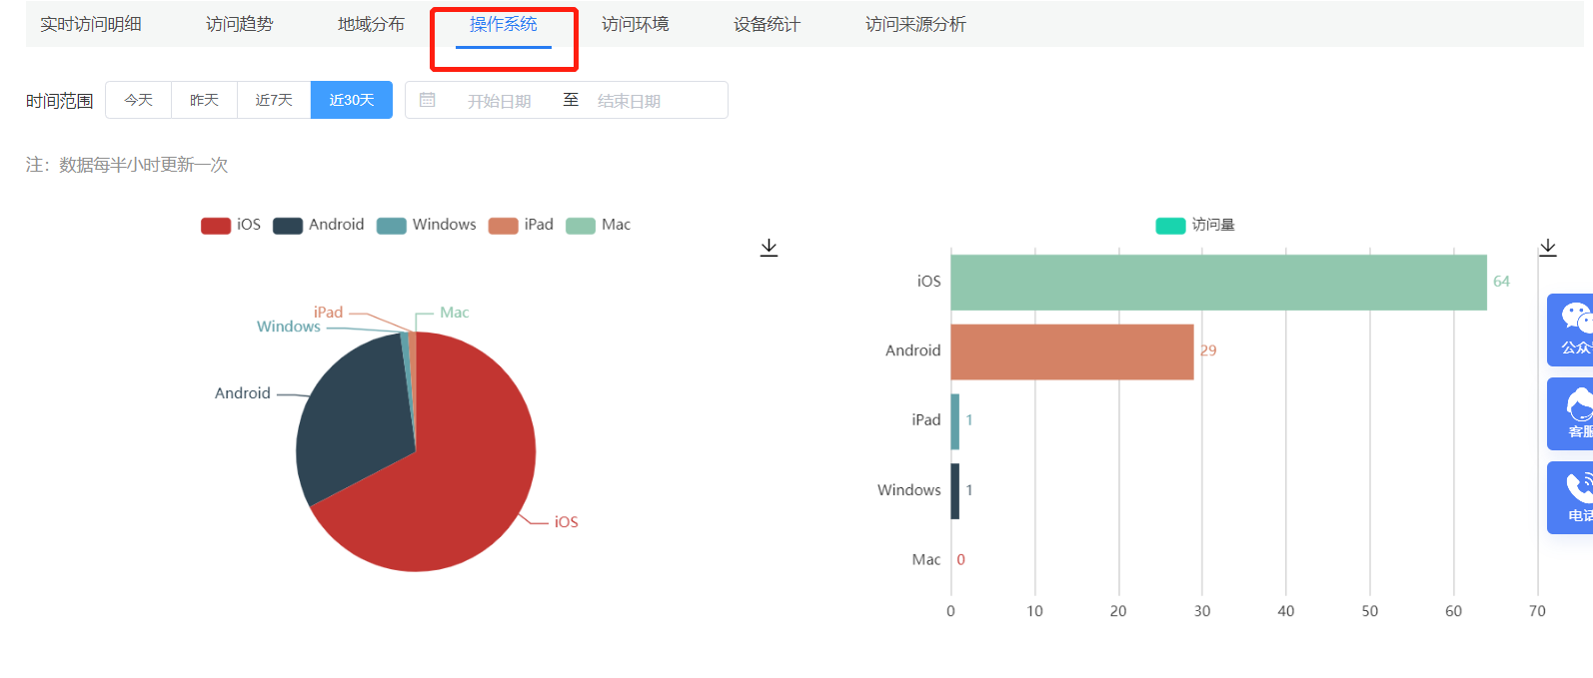Image resolution: width=1593 pixels, height=678 pixels.
Task: Open the customer service chat widget
Action: [x=1572, y=413]
